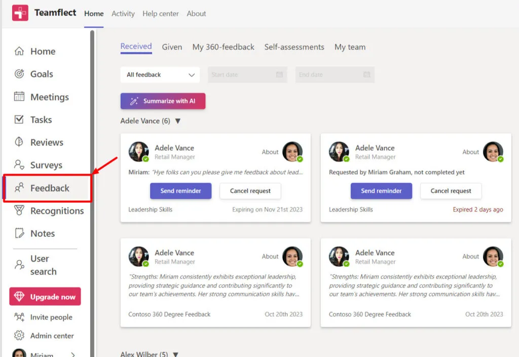The height and width of the screenshot is (357, 519).
Task: Go to the Activity top tab
Action: (x=123, y=14)
